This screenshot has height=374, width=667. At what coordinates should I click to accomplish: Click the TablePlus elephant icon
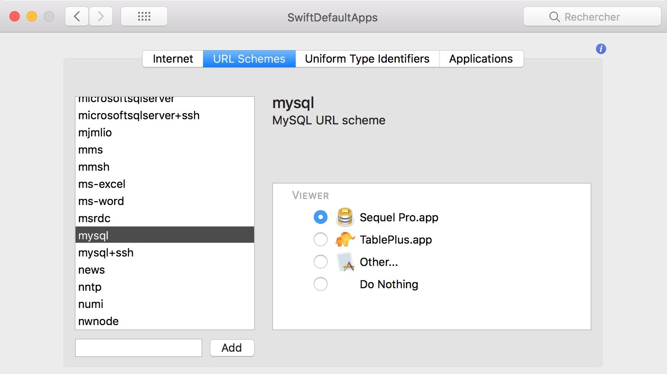tap(345, 239)
